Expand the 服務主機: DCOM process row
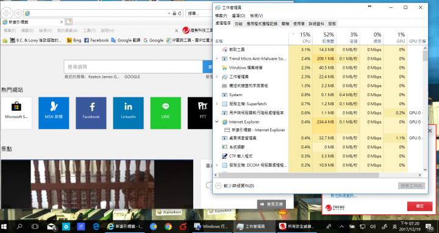 217,165
